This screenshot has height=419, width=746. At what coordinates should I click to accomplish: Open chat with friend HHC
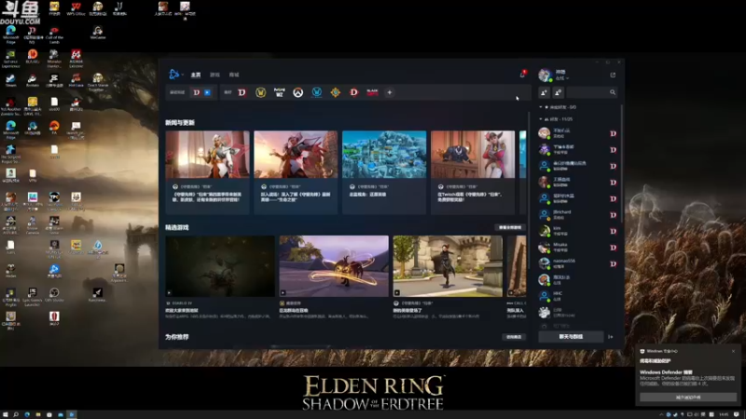point(576,296)
